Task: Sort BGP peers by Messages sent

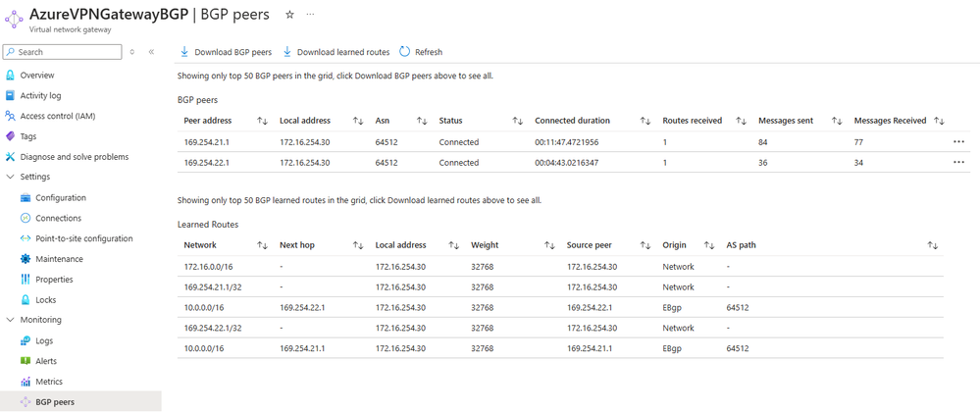Action: (x=837, y=121)
